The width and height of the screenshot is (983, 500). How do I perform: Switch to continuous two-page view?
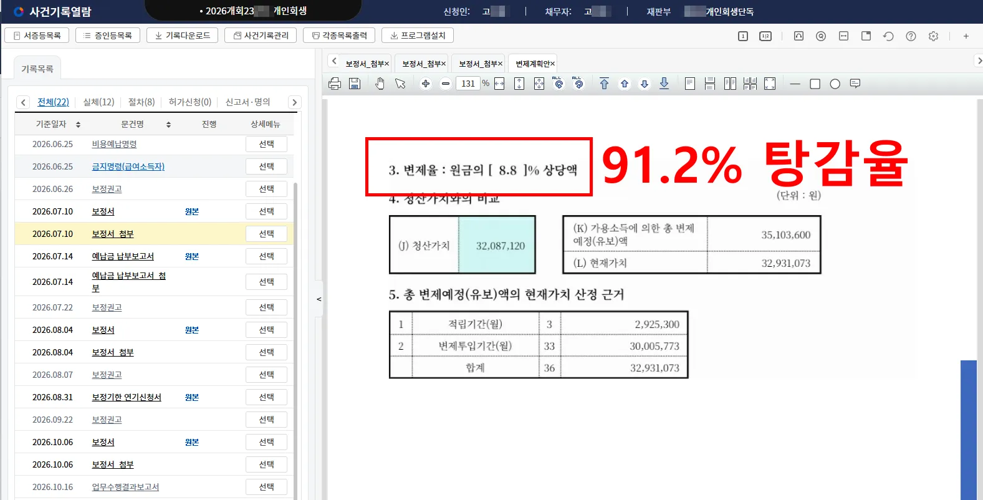click(750, 84)
